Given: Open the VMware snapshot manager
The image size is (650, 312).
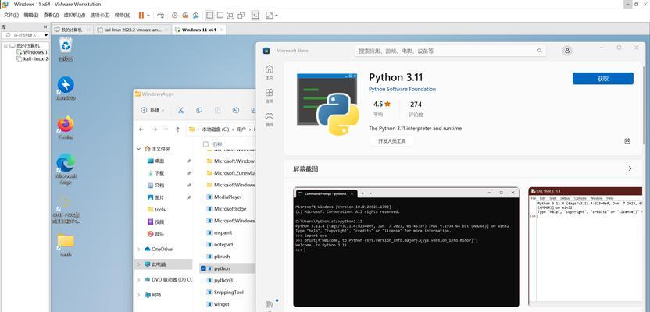Looking at the screenshot, I should [195, 16].
